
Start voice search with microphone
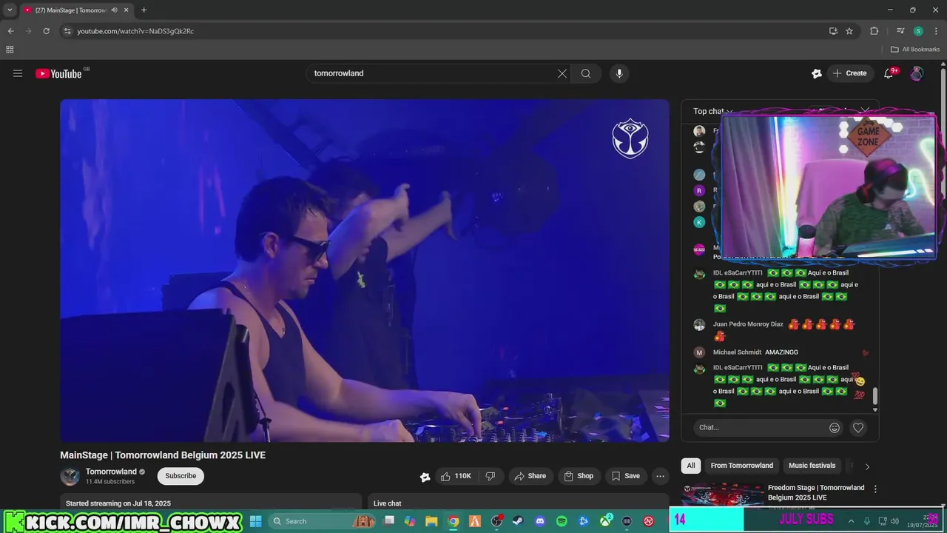[x=619, y=73]
